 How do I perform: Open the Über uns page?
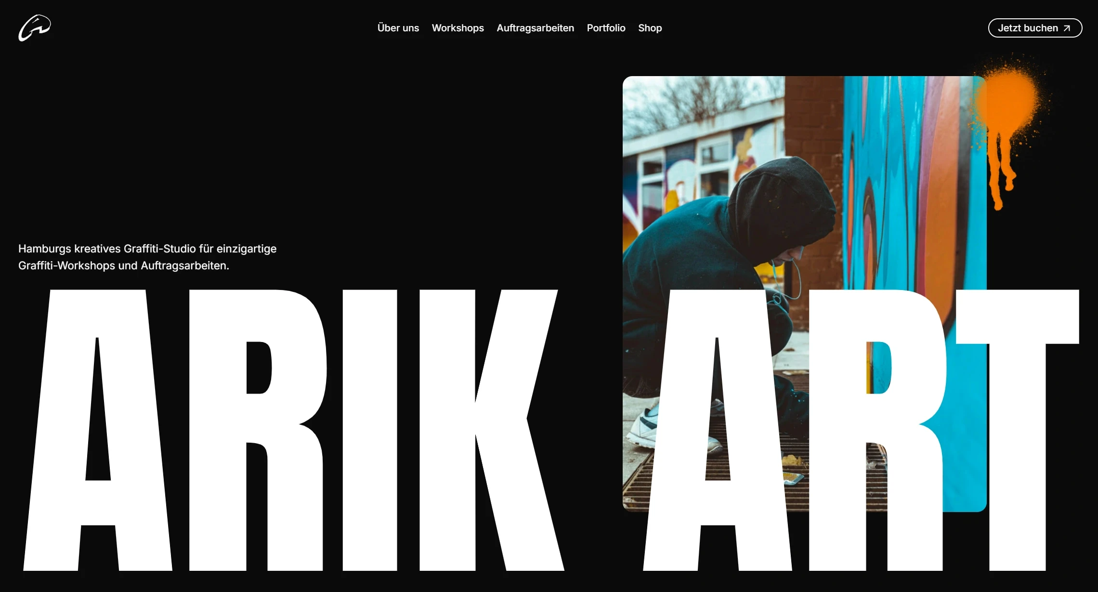[x=398, y=28]
